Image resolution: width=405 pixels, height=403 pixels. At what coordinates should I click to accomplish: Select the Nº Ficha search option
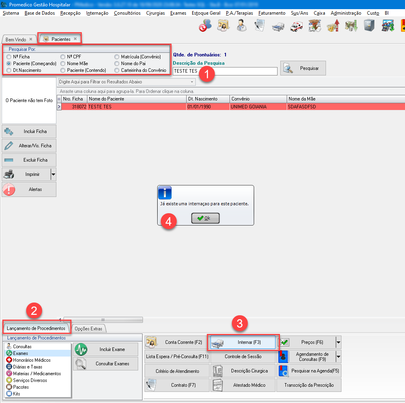tap(9, 57)
